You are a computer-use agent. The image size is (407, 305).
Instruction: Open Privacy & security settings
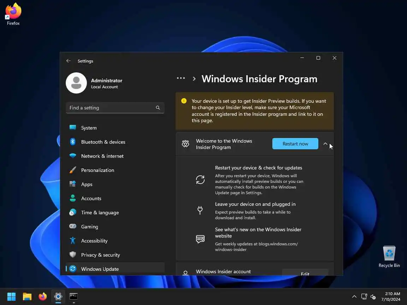tap(115, 255)
